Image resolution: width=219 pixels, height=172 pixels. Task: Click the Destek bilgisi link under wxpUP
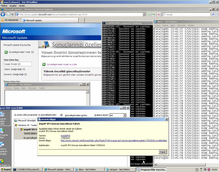[x=30, y=133]
